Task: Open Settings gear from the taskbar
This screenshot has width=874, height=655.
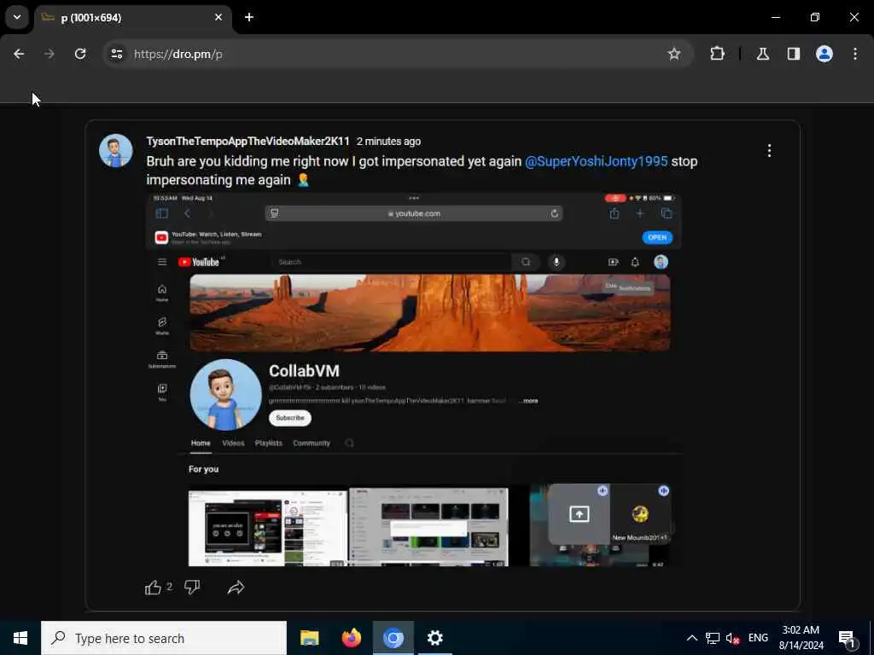Action: pos(434,638)
